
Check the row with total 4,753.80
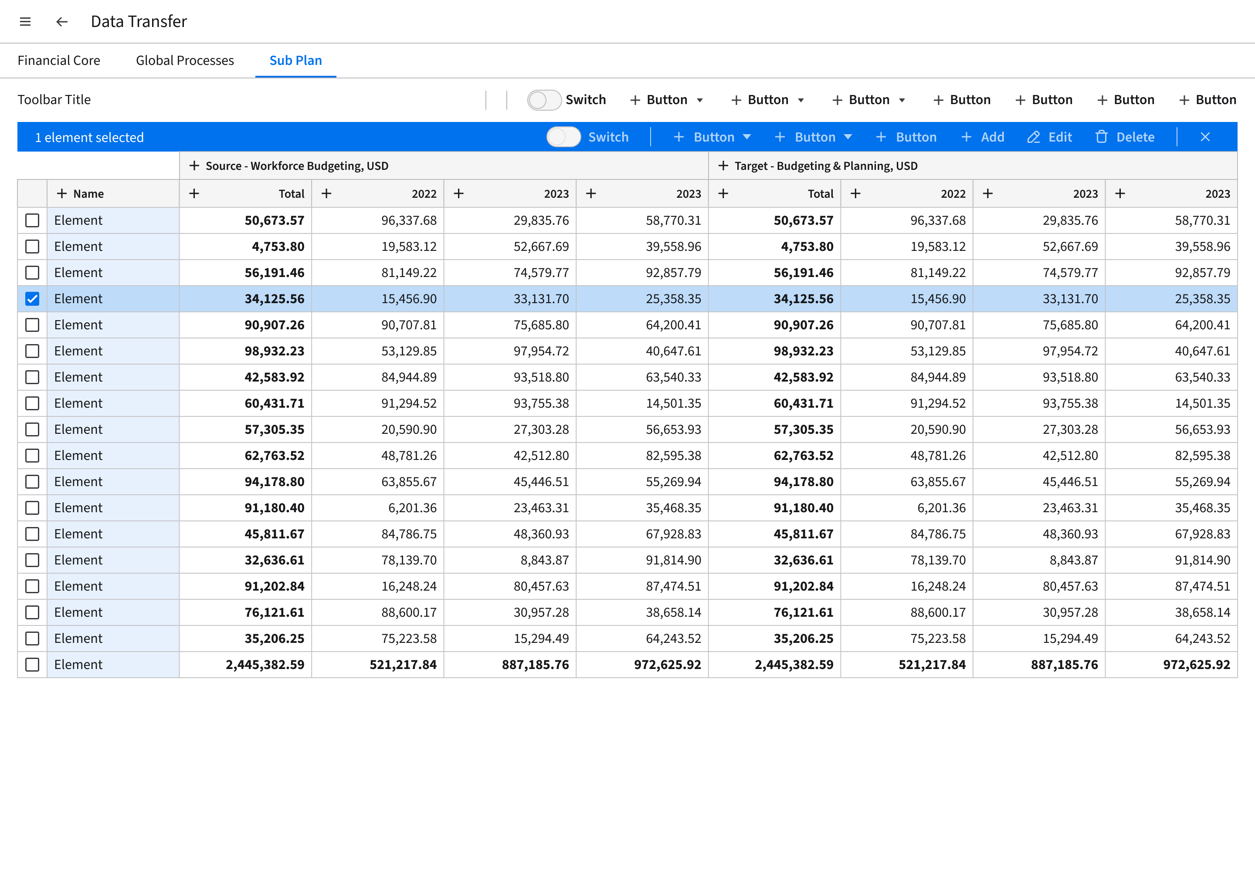coord(32,247)
